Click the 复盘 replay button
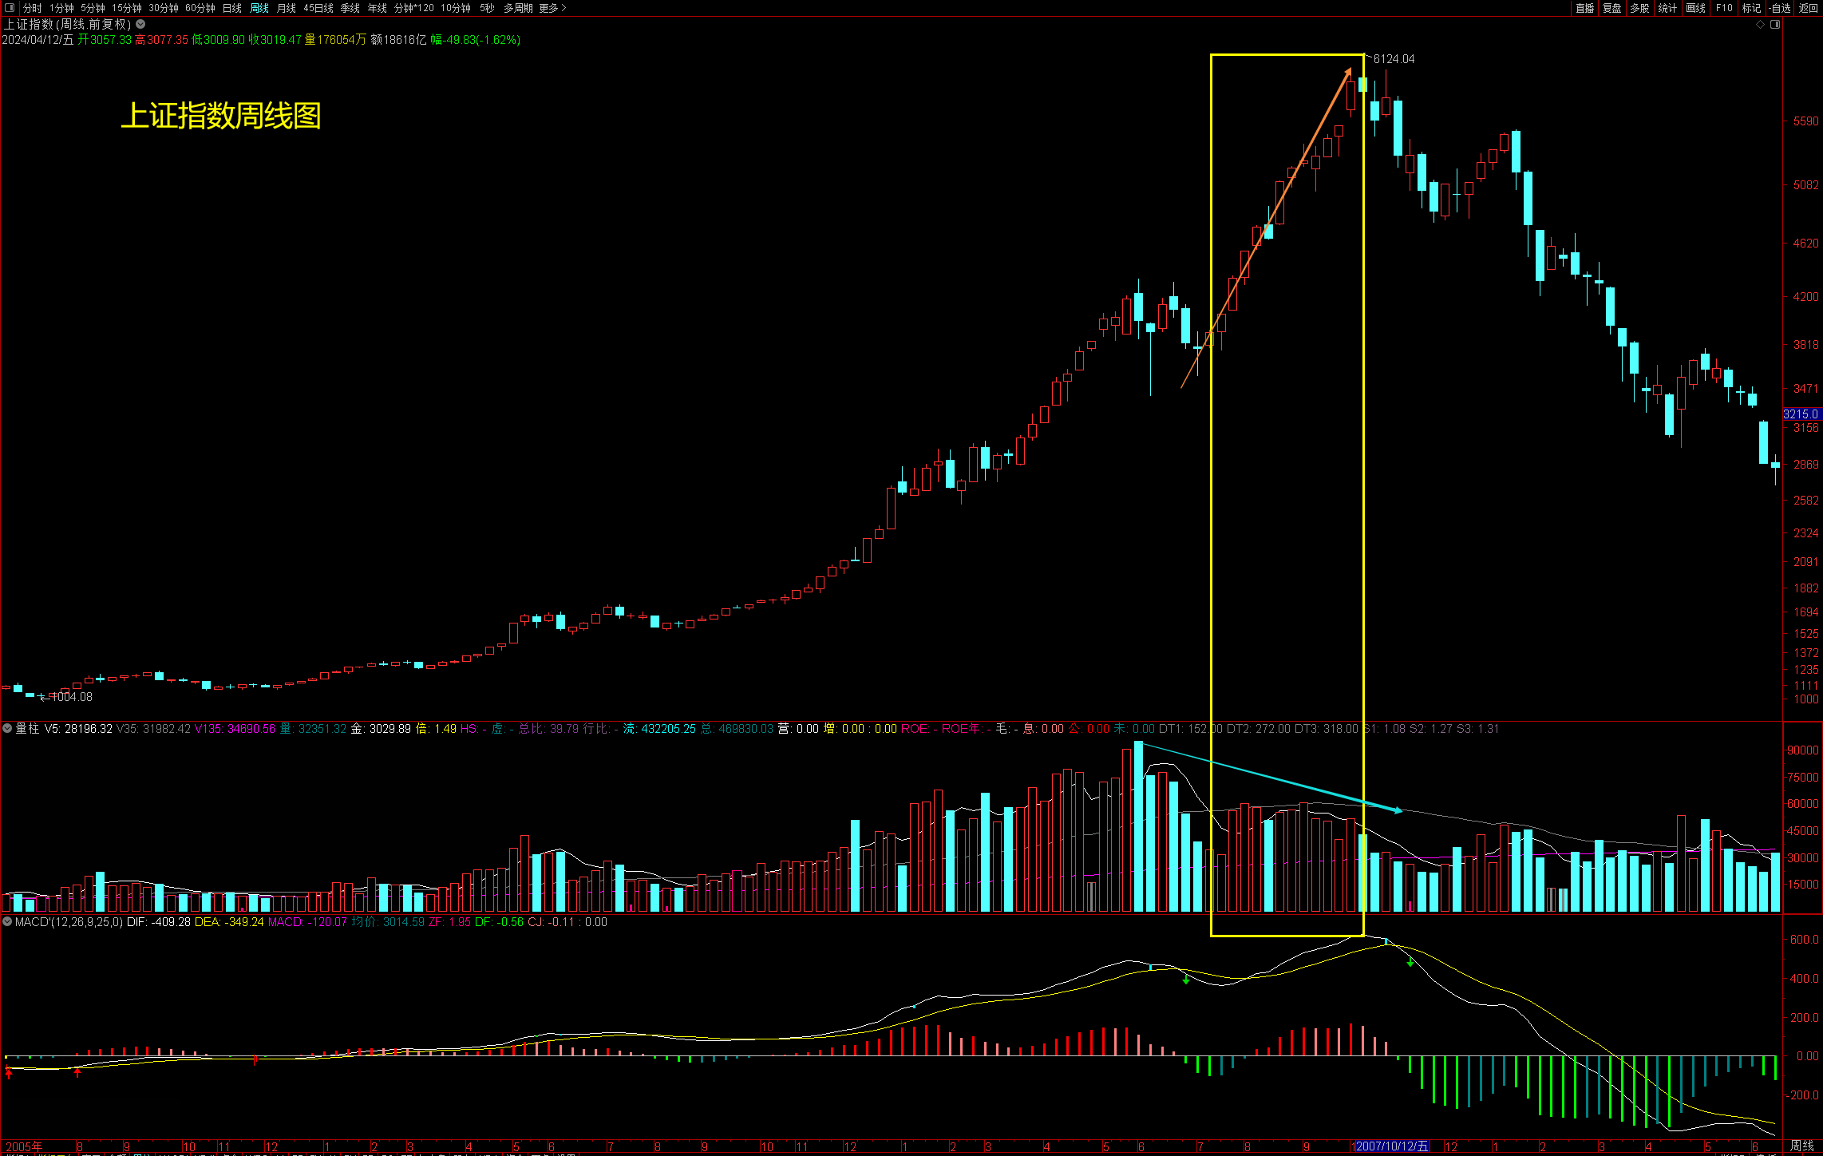 coord(1612,8)
